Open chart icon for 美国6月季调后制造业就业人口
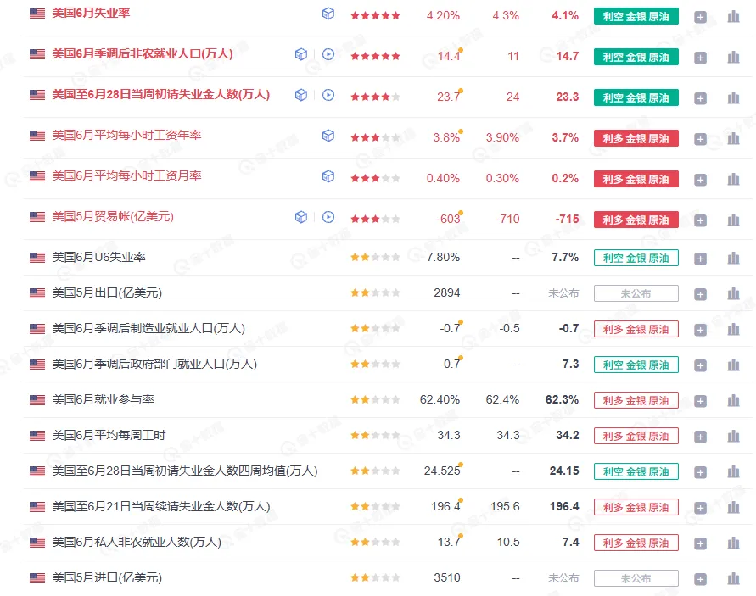 point(733,330)
